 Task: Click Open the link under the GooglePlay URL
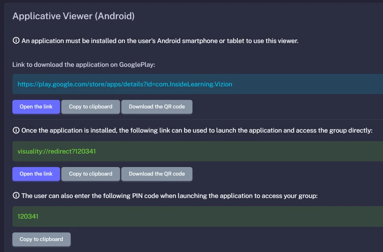pyautogui.click(x=36, y=107)
